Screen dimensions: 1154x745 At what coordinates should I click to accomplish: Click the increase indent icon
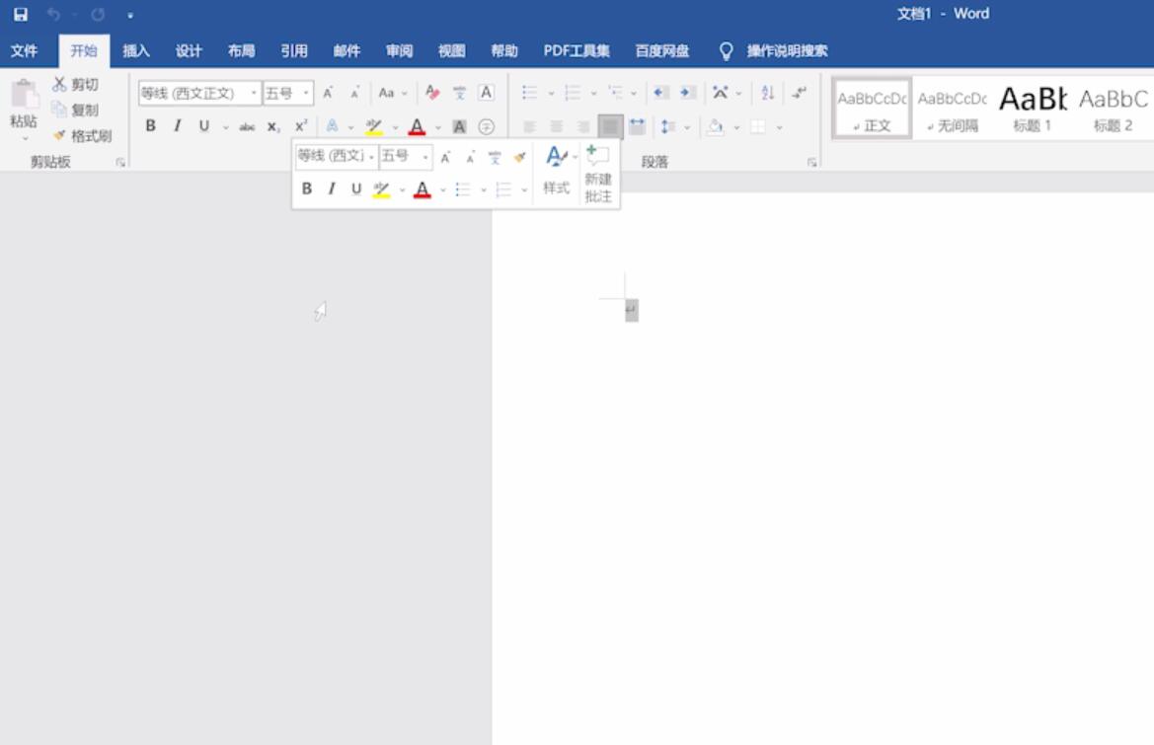pyautogui.click(x=687, y=93)
